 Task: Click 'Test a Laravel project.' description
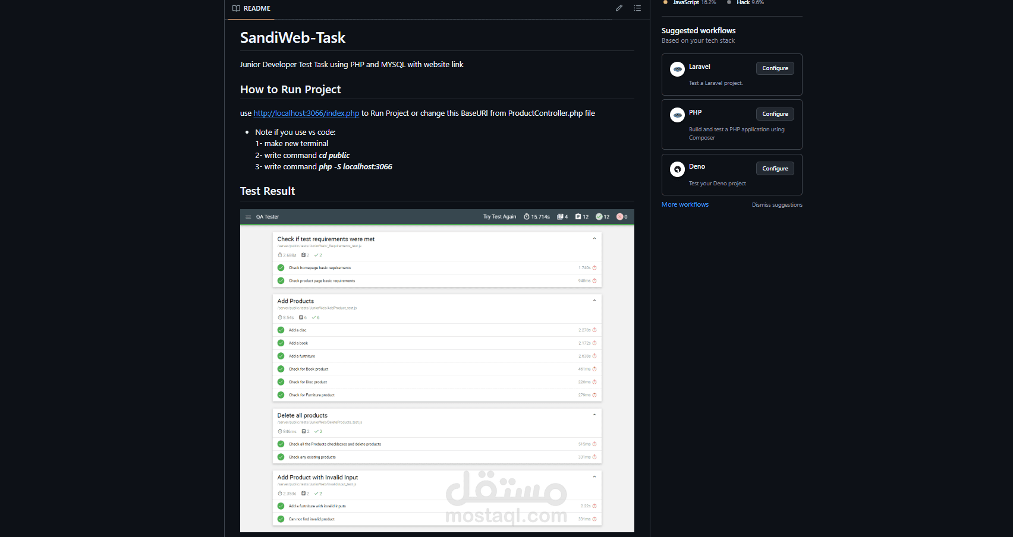point(716,83)
